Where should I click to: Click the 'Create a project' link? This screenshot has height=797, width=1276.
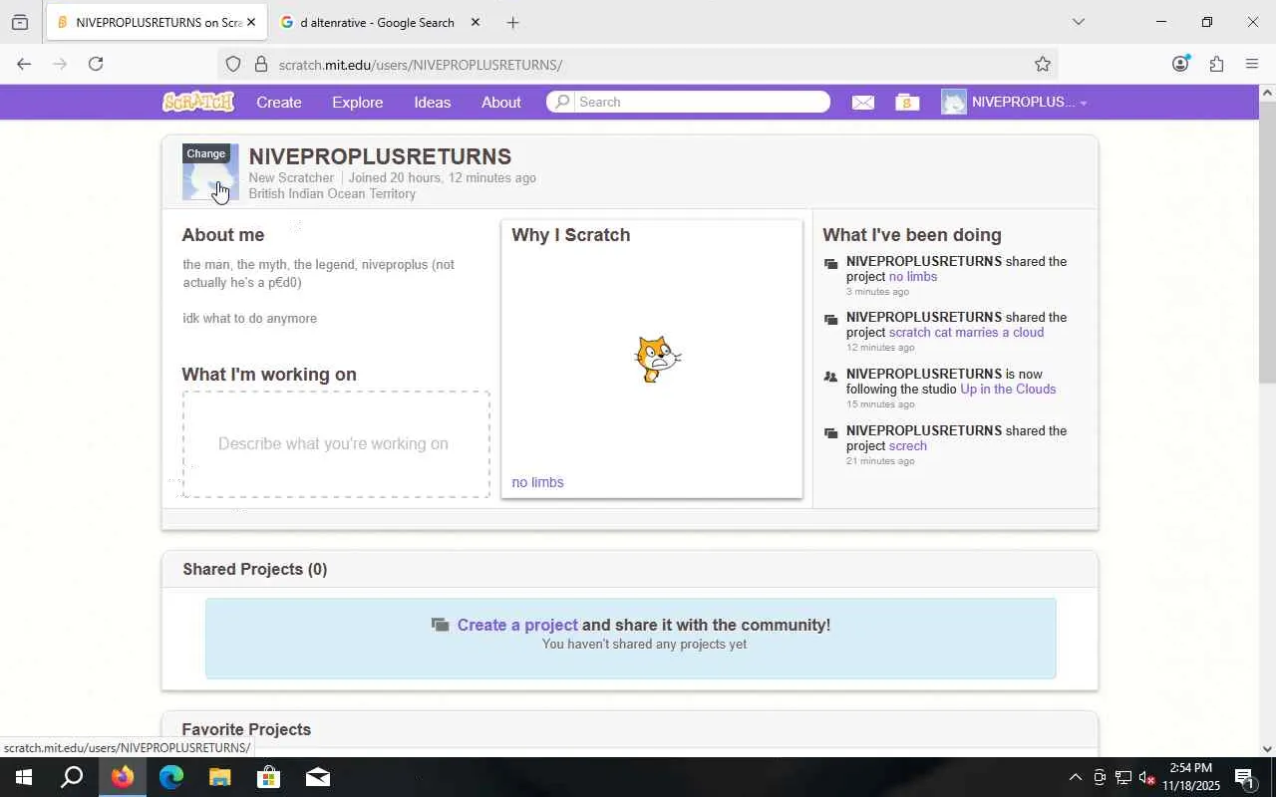tap(517, 625)
